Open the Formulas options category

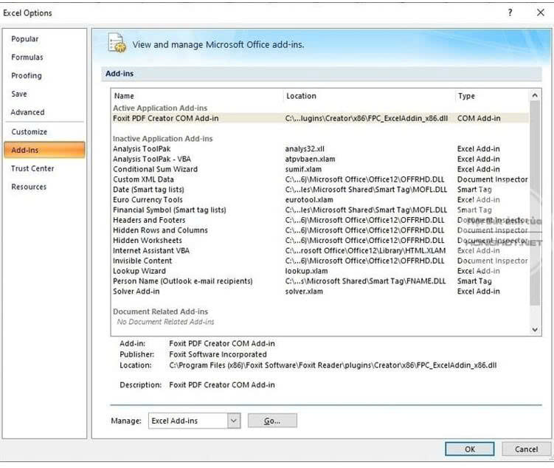[x=27, y=58]
